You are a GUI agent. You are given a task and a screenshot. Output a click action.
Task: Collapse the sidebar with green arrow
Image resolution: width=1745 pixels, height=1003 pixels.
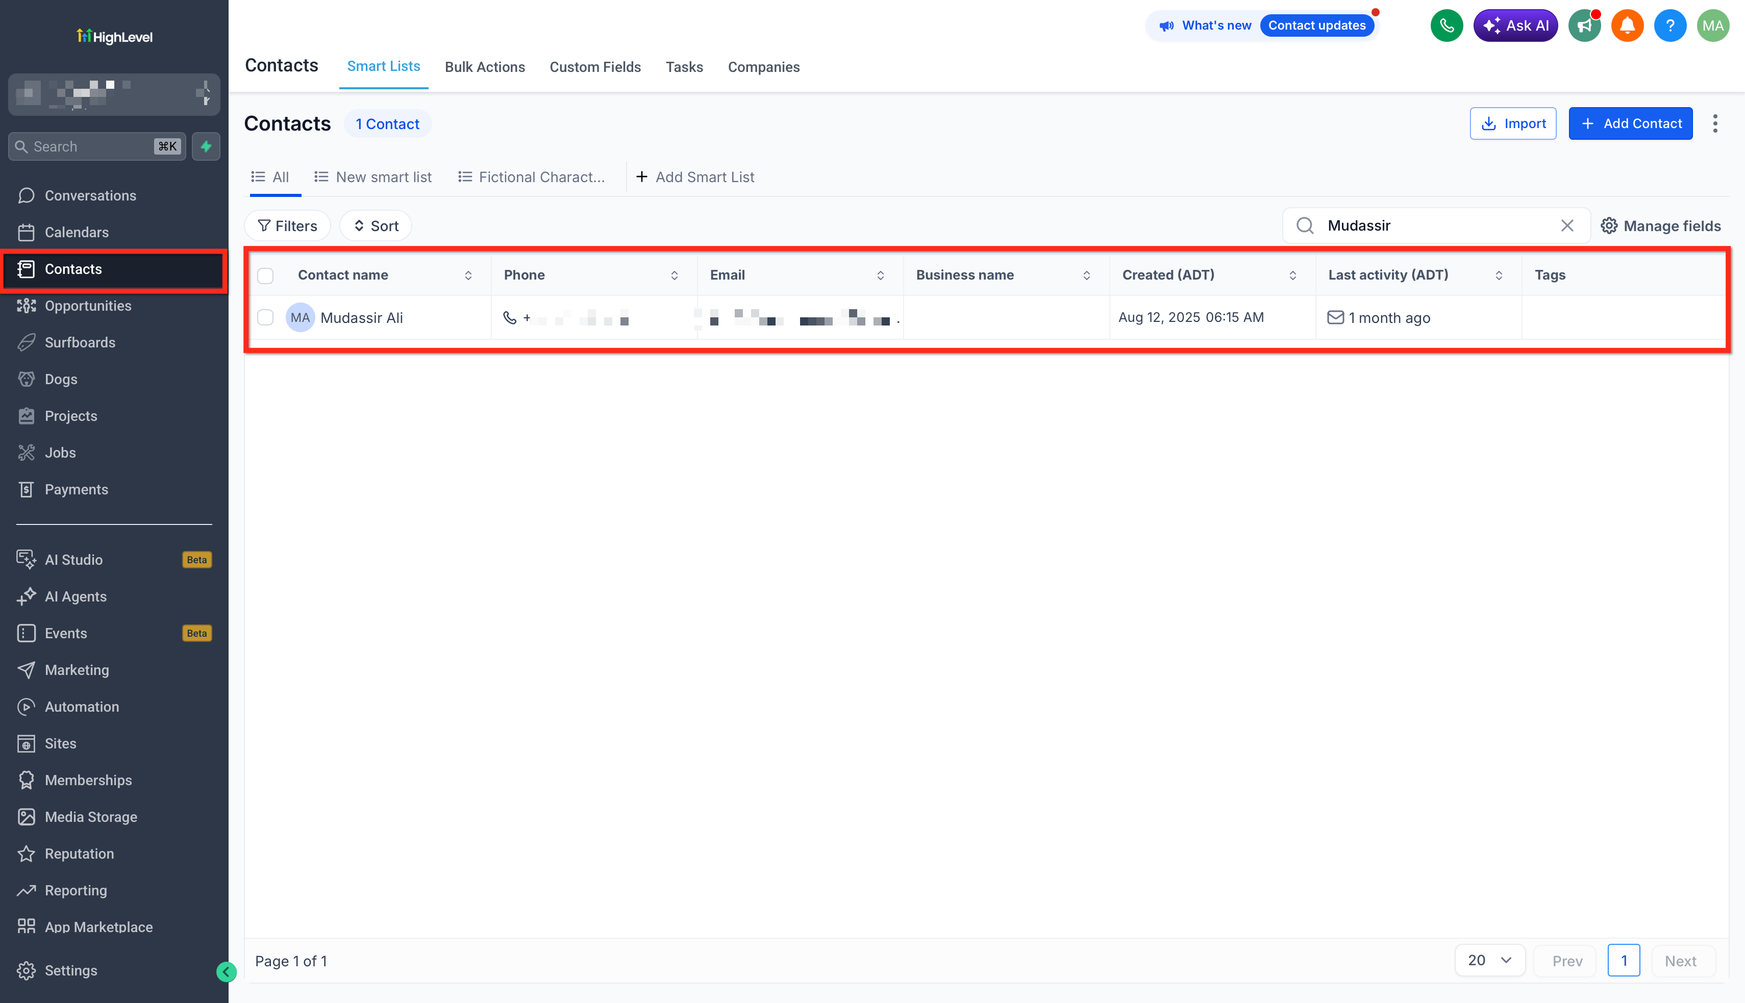(226, 971)
